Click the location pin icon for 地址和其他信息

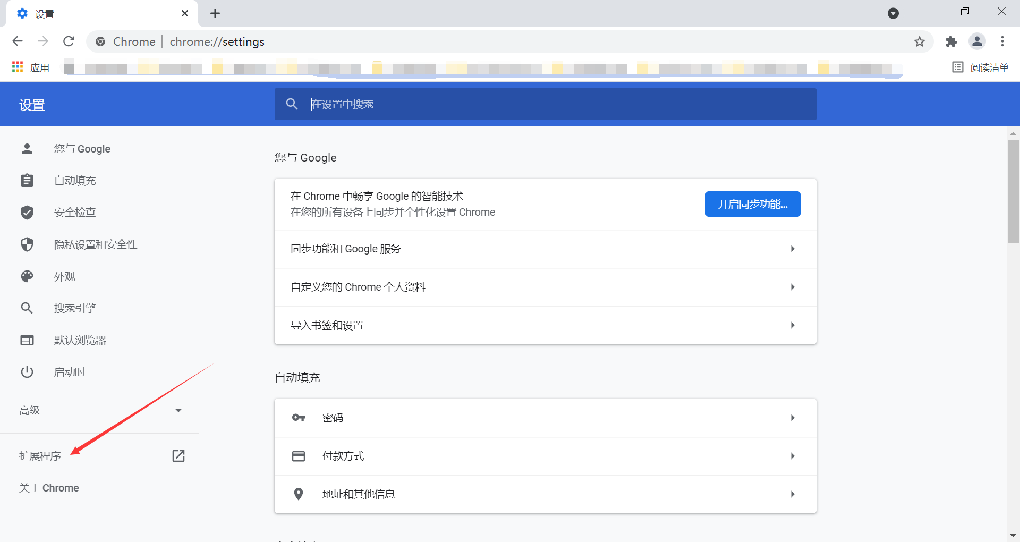[x=299, y=494]
